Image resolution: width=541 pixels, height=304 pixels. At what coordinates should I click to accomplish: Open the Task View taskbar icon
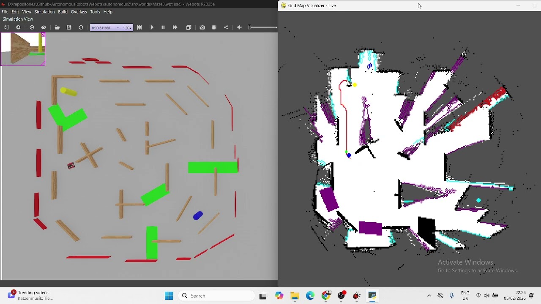pyautogui.click(x=263, y=296)
